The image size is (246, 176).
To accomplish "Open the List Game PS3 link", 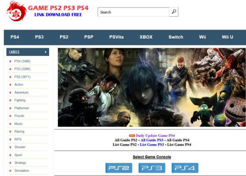I will click(x=152, y=145).
